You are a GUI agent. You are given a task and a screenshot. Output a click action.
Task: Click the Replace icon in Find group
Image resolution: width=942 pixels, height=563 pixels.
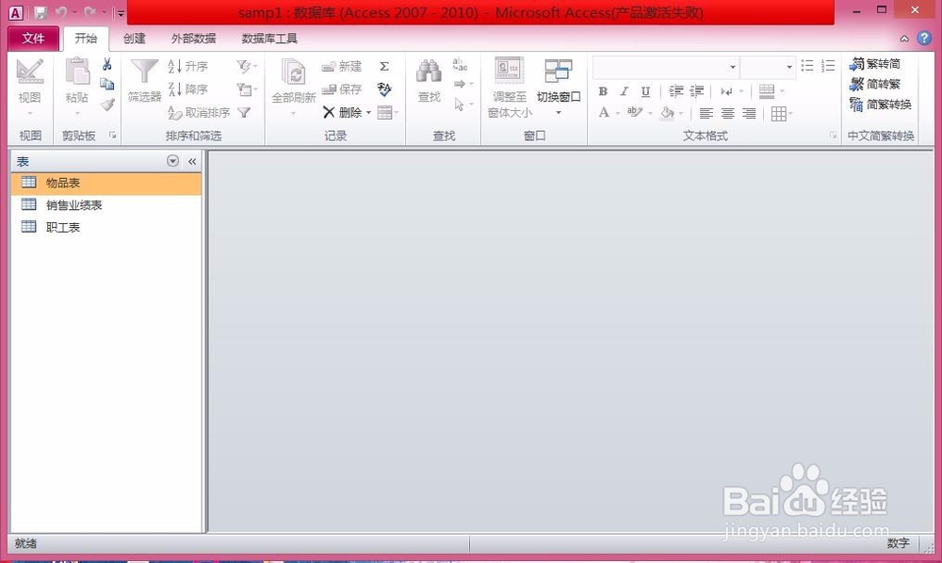click(x=460, y=64)
